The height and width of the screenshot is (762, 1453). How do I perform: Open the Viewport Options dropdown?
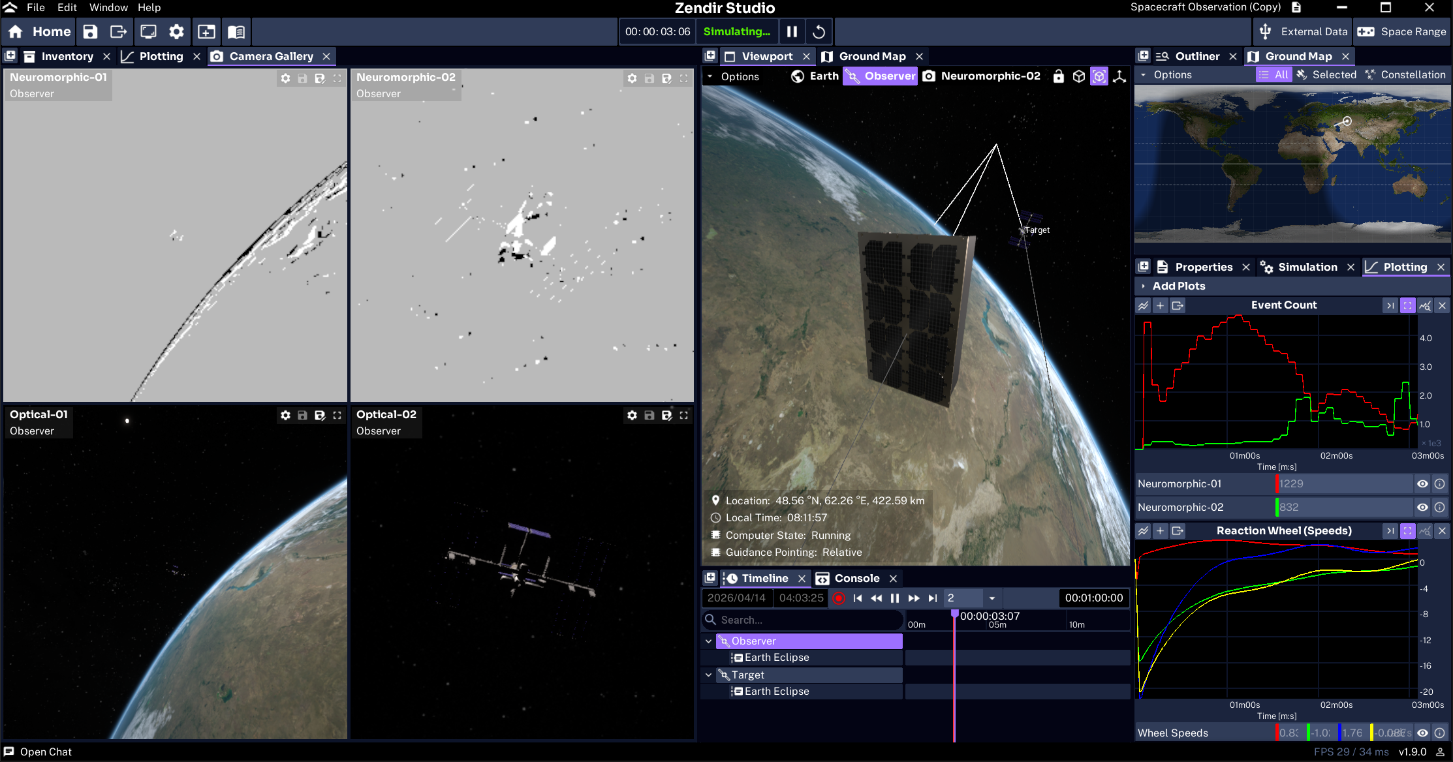tap(732, 76)
